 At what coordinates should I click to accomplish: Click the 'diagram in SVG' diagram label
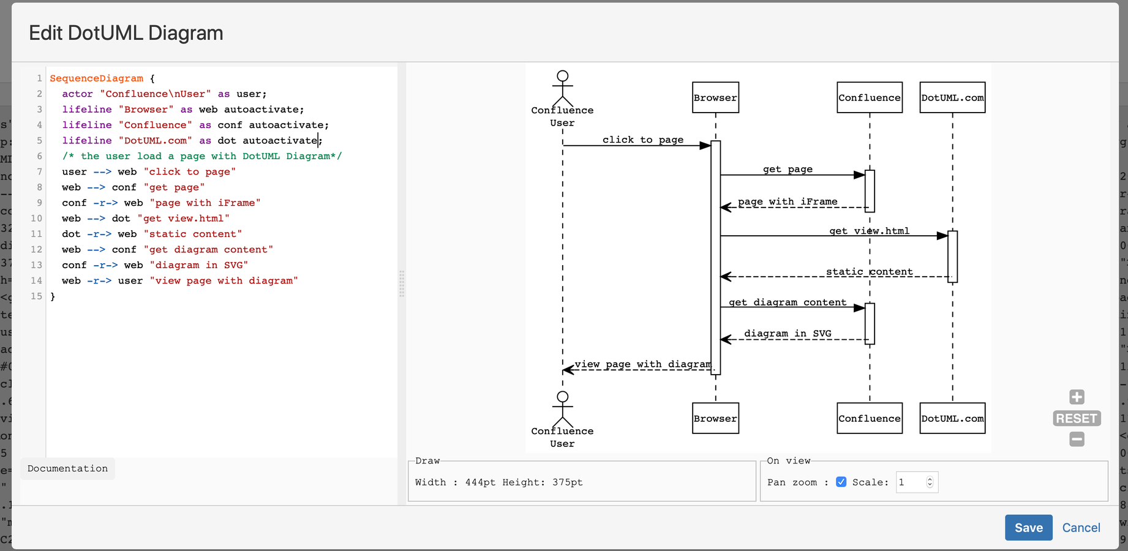[x=788, y=334]
